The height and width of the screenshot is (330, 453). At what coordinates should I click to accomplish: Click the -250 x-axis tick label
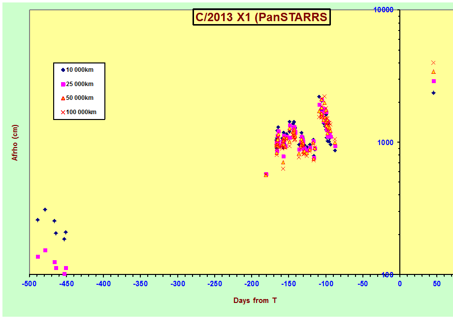(x=215, y=284)
